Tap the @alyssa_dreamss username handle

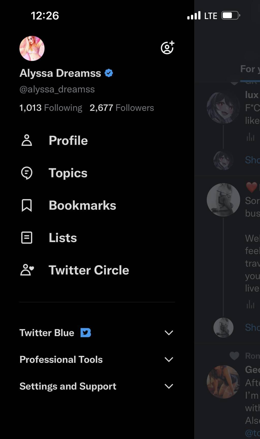click(57, 89)
